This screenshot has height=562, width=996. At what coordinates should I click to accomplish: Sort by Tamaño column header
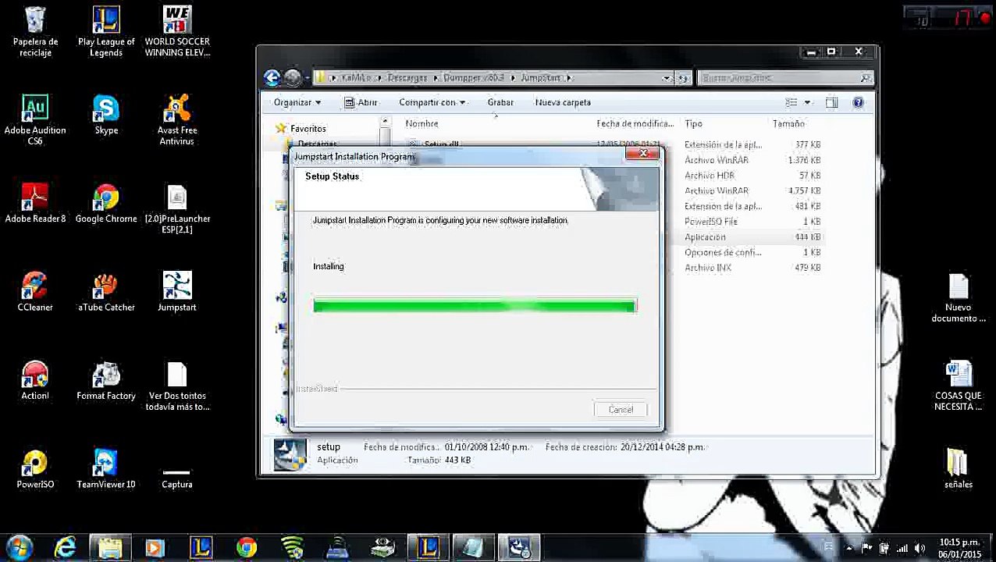pos(788,123)
